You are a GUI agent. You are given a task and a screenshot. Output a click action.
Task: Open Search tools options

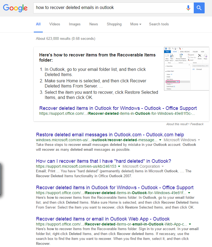[x=159, y=24]
